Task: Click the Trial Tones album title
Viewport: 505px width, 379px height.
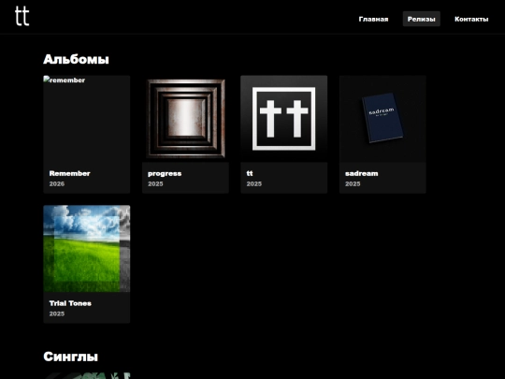Action: (70, 303)
